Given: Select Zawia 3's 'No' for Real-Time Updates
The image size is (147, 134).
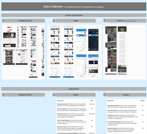Looking at the screenshot, I should coord(143,110).
